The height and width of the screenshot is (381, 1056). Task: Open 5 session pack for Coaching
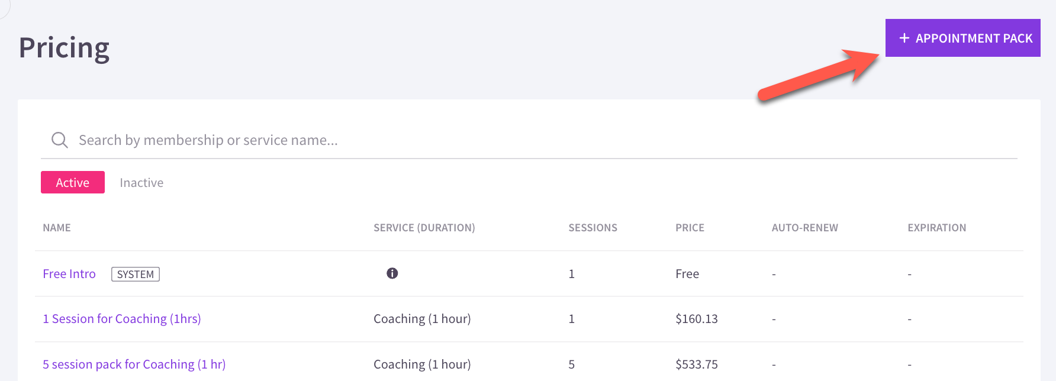134,364
